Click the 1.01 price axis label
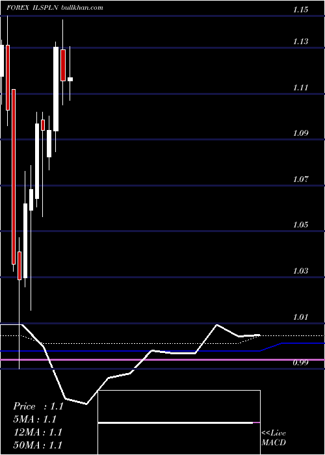 pos(300,317)
